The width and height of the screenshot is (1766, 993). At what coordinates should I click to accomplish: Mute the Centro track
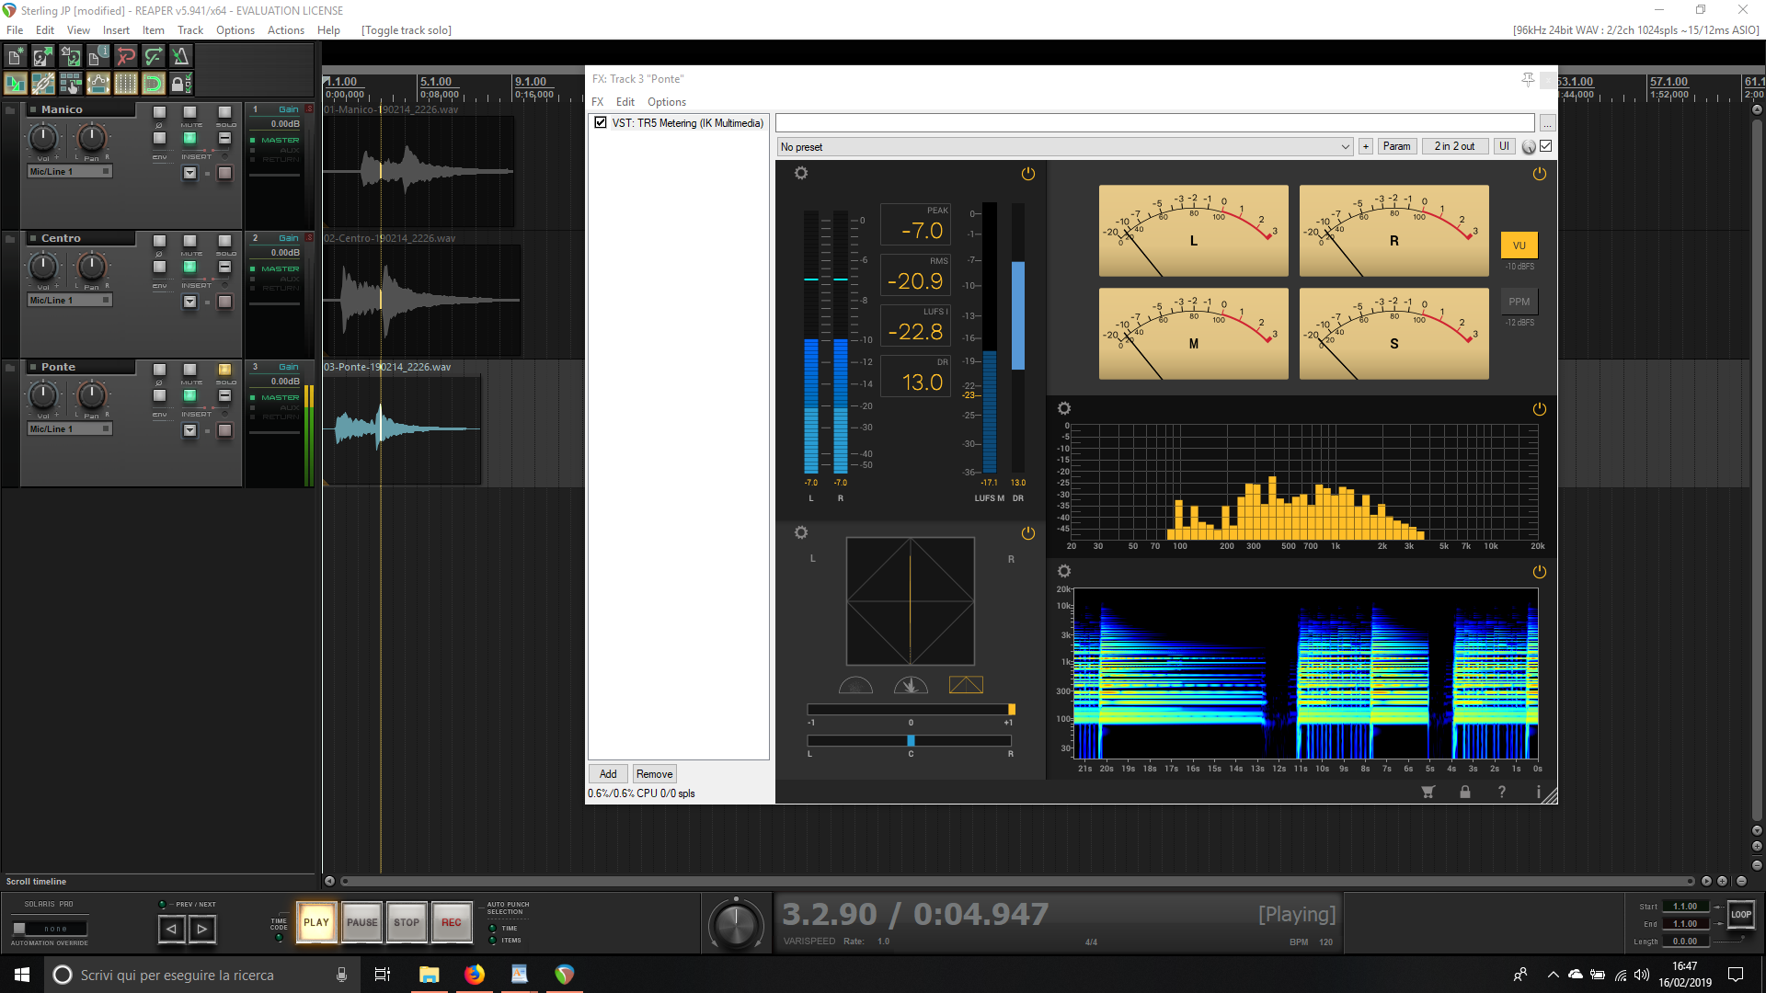(189, 241)
